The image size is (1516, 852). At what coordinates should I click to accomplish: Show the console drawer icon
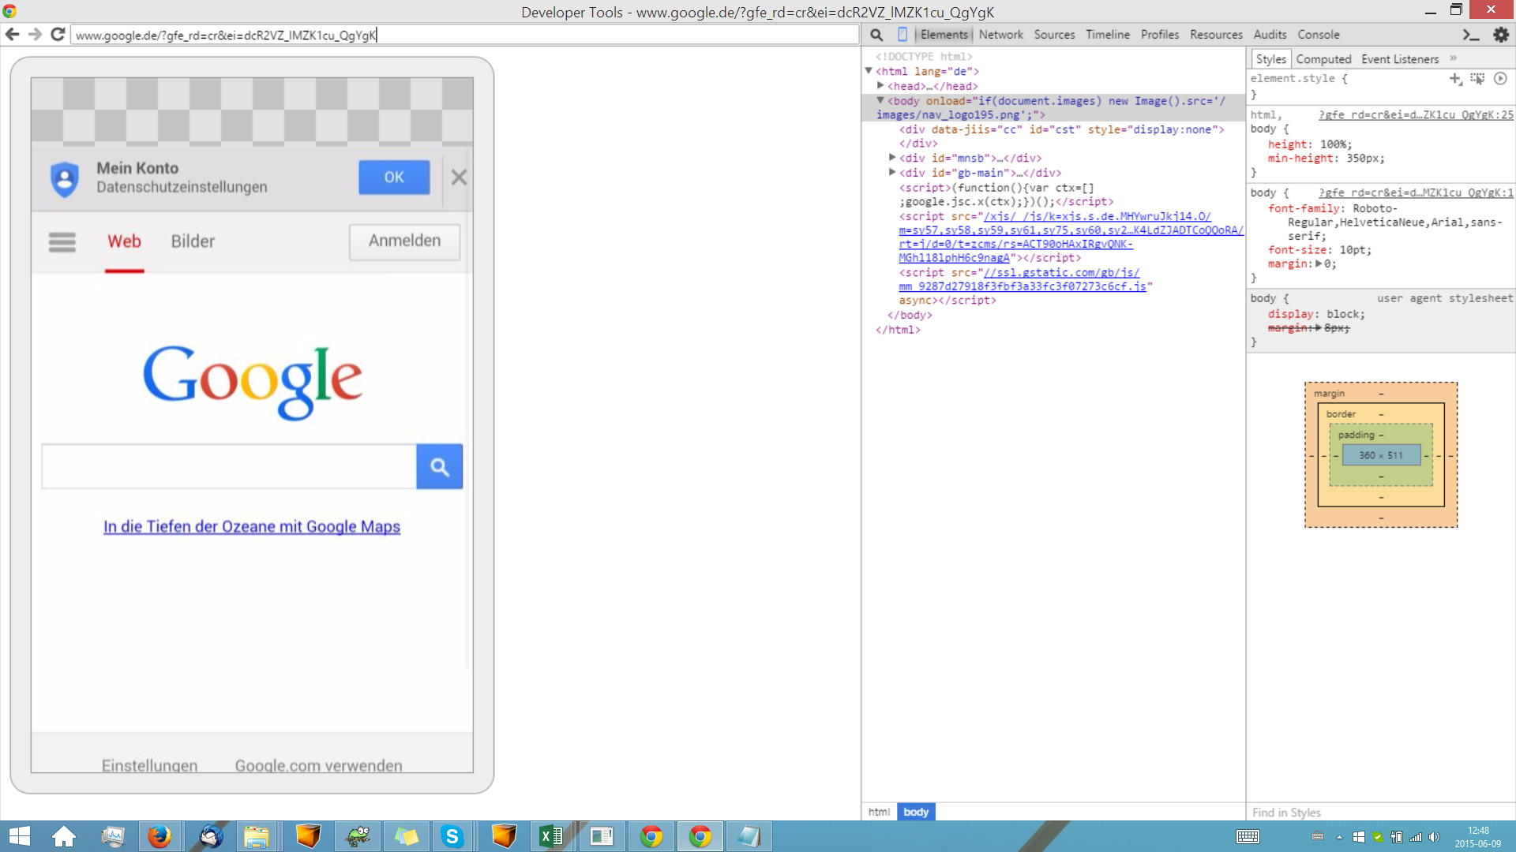point(1470,35)
